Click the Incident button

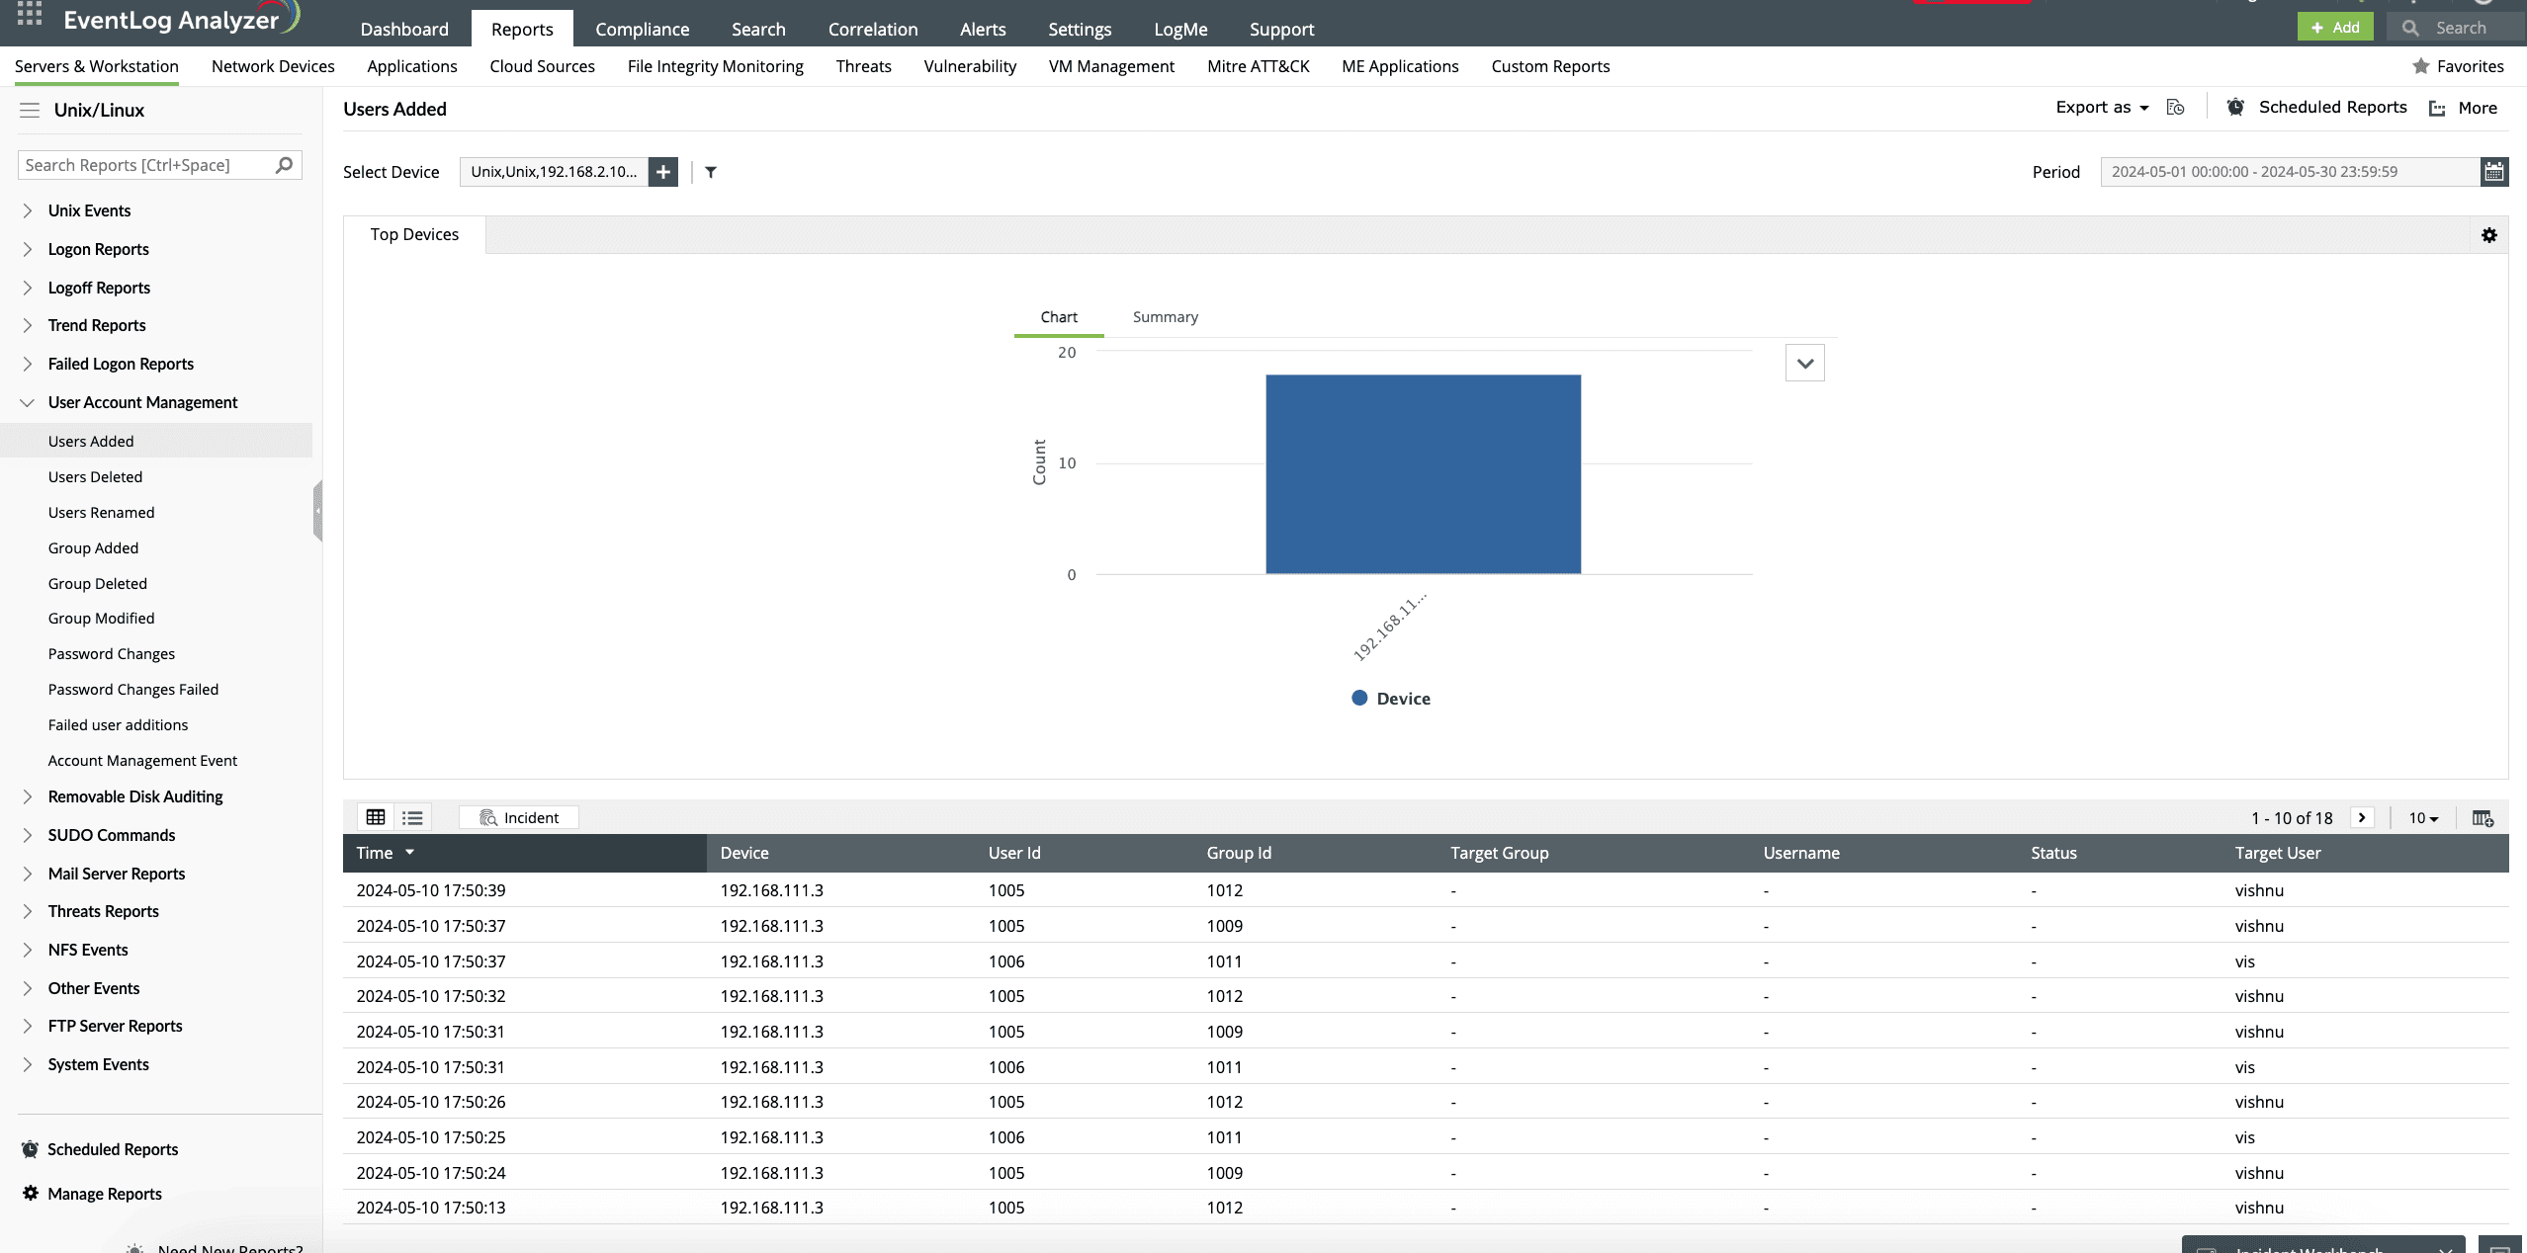click(519, 817)
